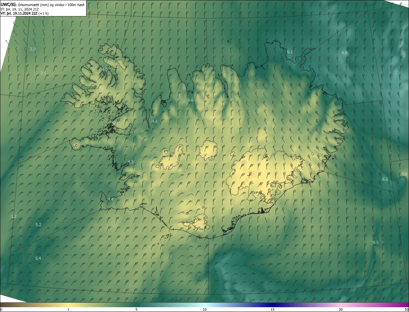Click the 5.2 value label on the map
The width and height of the screenshot is (409, 312).
(x=38, y=225)
